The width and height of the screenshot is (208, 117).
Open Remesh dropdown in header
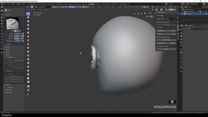point(175,7)
